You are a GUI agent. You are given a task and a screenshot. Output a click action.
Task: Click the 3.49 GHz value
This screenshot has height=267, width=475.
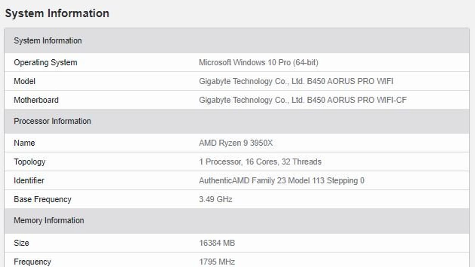coord(216,199)
